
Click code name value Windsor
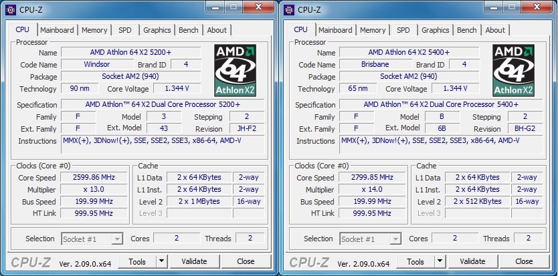pyautogui.click(x=97, y=64)
